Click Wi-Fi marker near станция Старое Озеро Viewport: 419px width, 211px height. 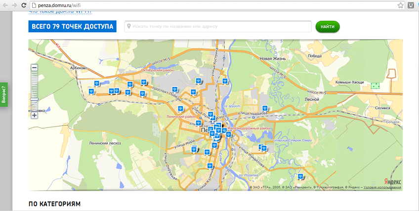[263, 147]
